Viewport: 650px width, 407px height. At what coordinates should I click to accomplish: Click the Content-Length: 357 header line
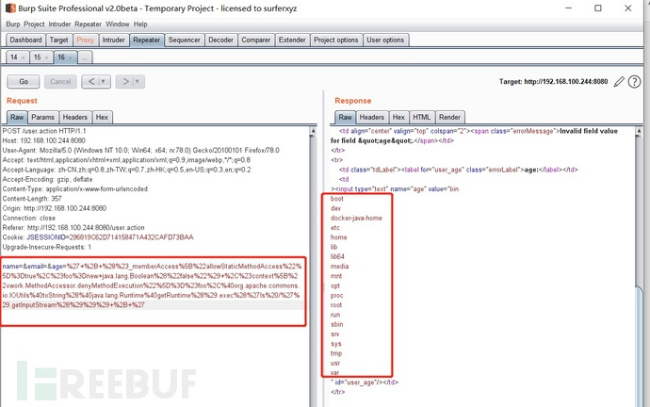[x=31, y=199]
